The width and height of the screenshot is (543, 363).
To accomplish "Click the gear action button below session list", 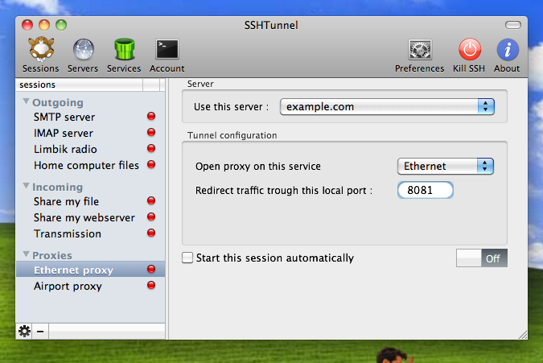I will click(x=24, y=331).
